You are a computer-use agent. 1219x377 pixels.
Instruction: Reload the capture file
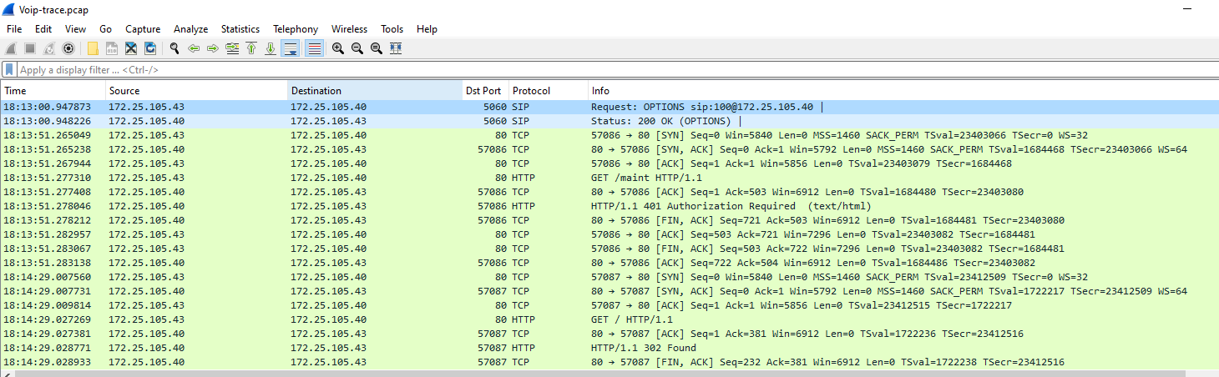pos(150,48)
